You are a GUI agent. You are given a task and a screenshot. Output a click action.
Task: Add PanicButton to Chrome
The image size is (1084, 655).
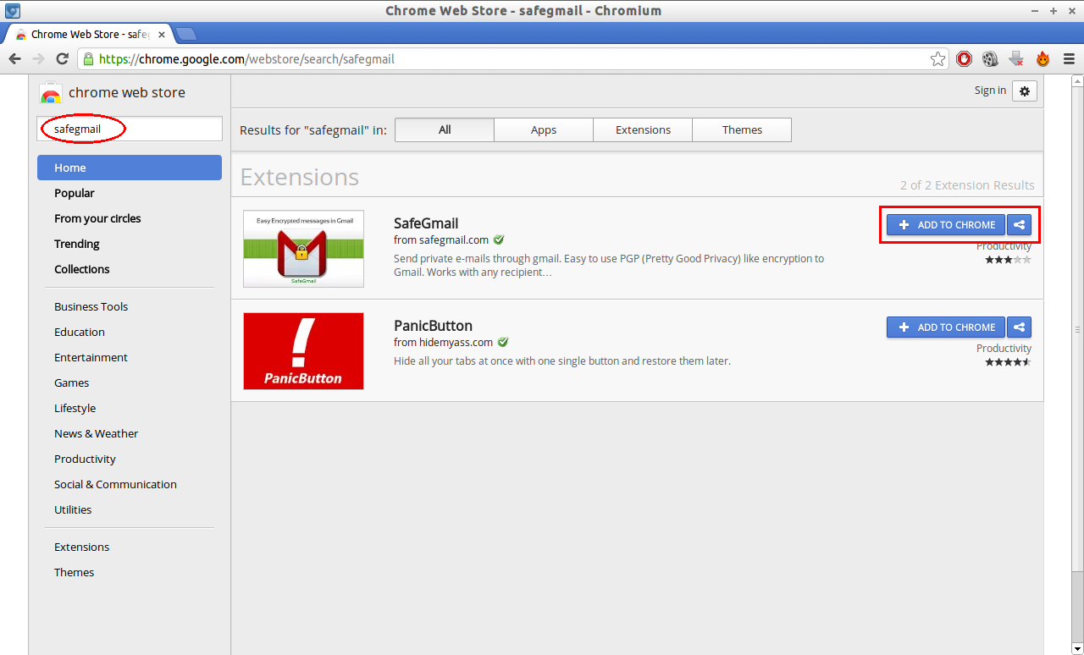(946, 327)
